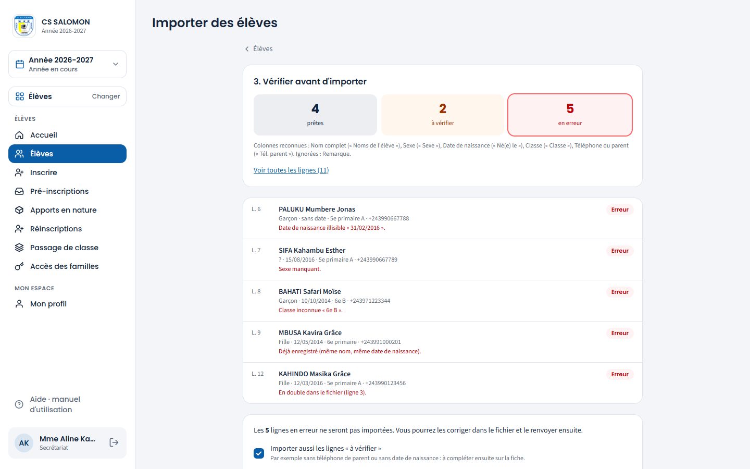Expand the Année 2026-2027 year selector chevron
The height and width of the screenshot is (469, 750).
click(116, 64)
